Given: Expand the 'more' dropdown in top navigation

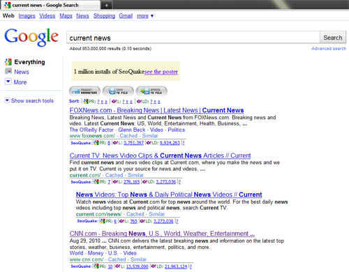Looking at the screenshot, I should coord(145,16).
